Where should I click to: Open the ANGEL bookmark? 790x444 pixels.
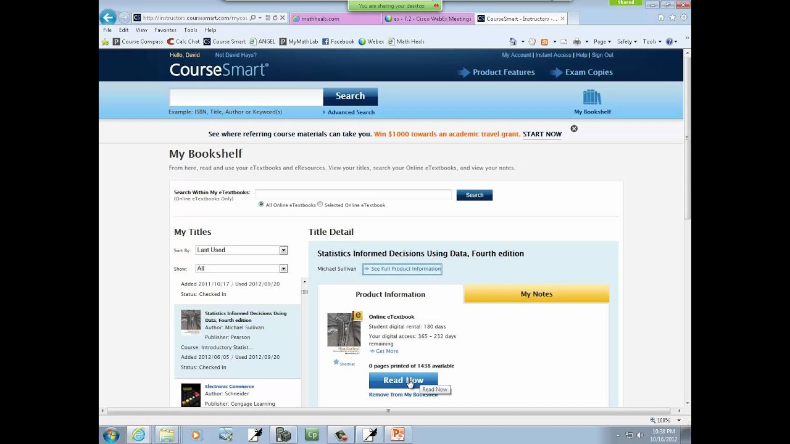(x=262, y=42)
